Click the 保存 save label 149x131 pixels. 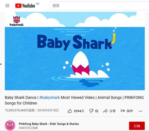point(130,111)
